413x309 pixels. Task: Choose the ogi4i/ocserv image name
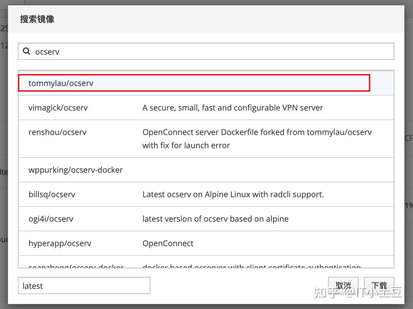51,219
